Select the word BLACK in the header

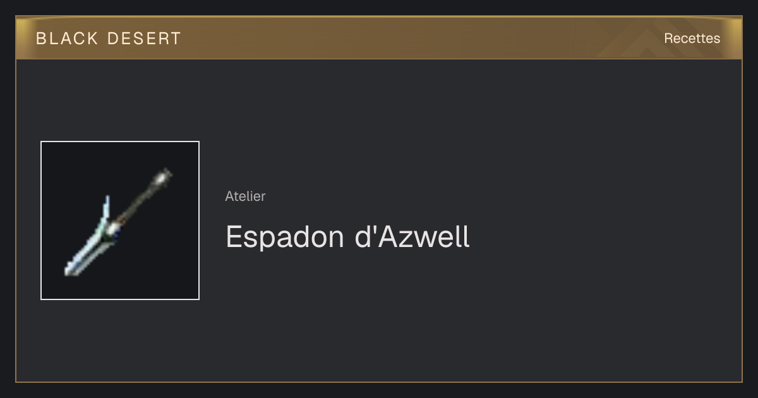point(67,39)
